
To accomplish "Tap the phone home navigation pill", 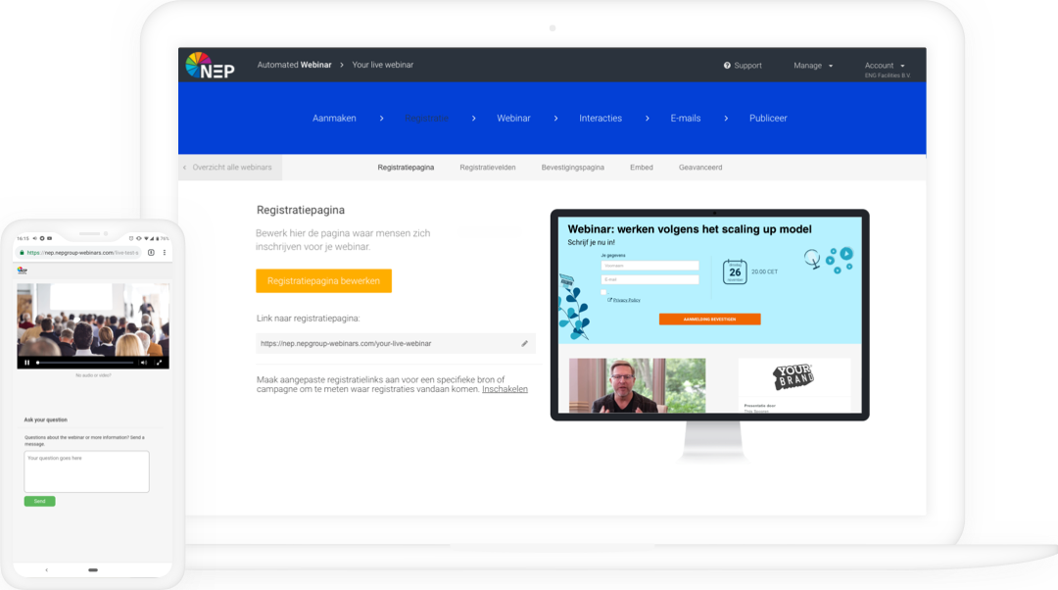I will point(93,570).
